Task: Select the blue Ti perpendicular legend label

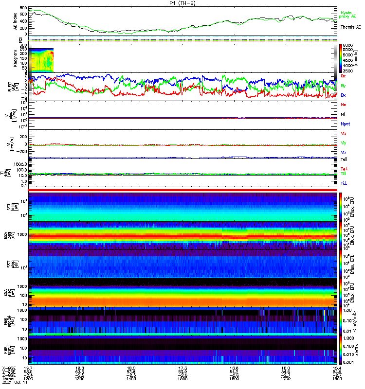Action: click(344, 183)
